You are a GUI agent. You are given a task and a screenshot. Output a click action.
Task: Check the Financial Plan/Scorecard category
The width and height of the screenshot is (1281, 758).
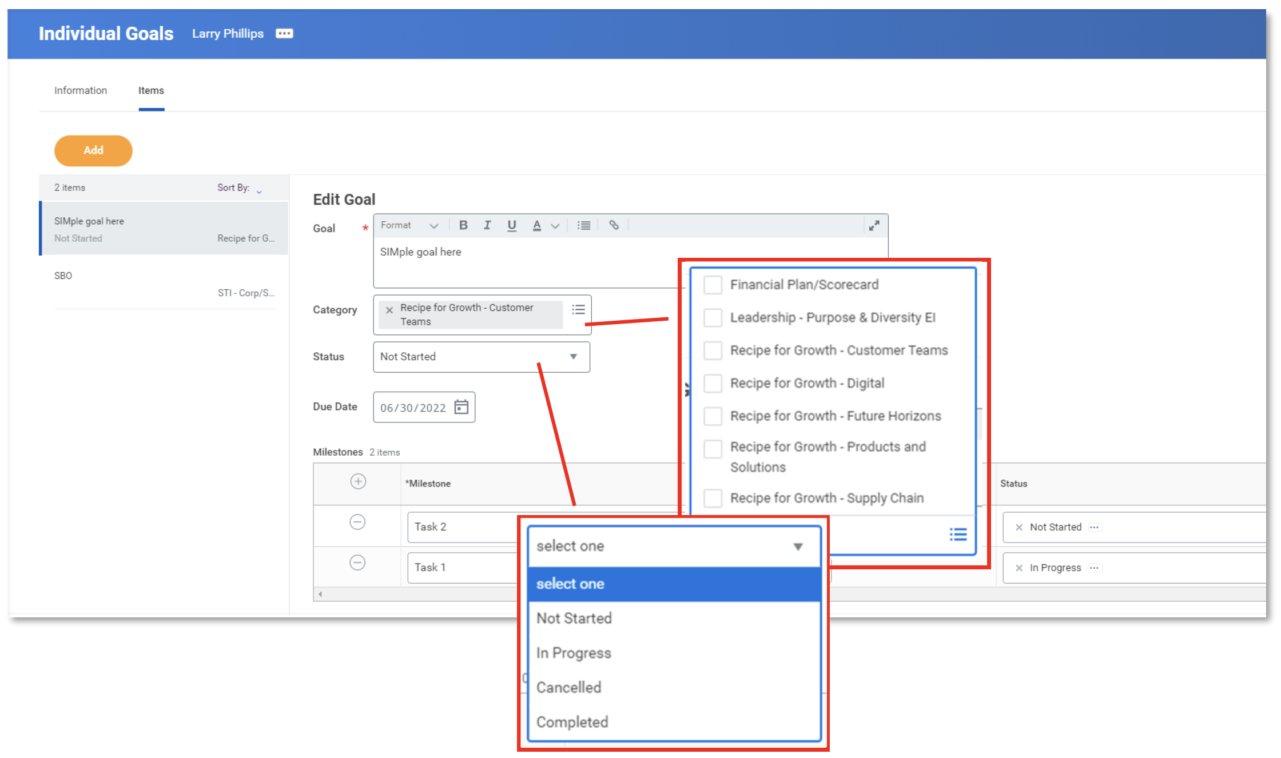click(713, 284)
